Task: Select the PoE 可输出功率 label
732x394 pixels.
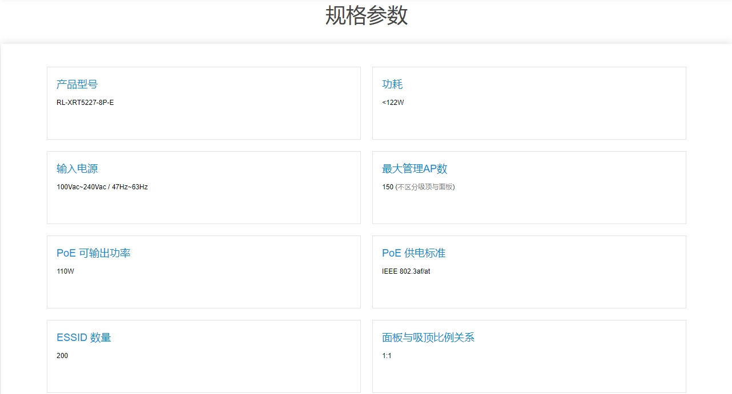Action: 94,253
